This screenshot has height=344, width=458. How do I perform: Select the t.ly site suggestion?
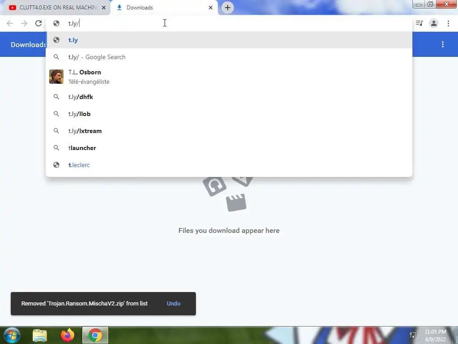tap(229, 40)
